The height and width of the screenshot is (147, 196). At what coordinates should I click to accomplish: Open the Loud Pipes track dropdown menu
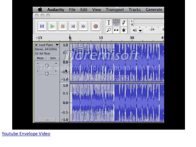pyautogui.click(x=57, y=45)
